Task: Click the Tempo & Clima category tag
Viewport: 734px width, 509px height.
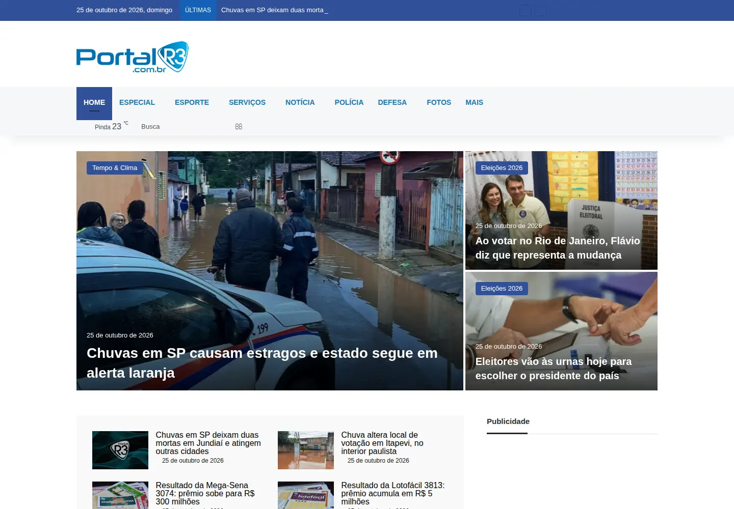Action: coord(115,168)
